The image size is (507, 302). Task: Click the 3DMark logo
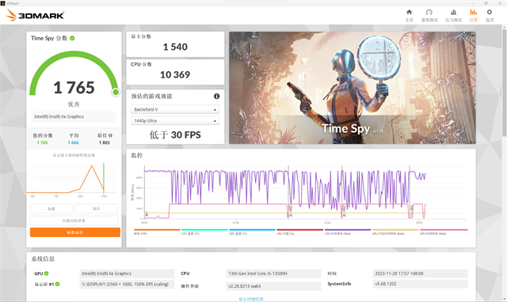tap(35, 15)
